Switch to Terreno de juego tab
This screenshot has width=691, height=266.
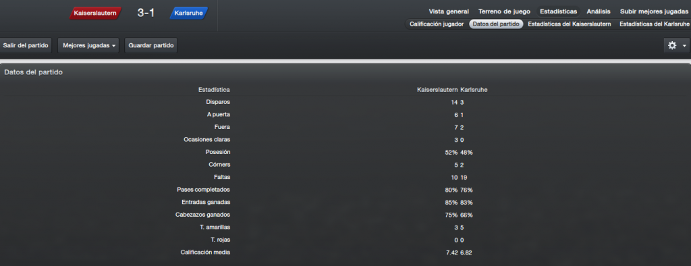[x=504, y=11]
